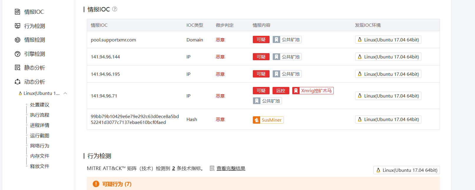This screenshot has width=475, height=190.
Task: Click the 情报IOC sidebar icon
Action: (x=18, y=12)
